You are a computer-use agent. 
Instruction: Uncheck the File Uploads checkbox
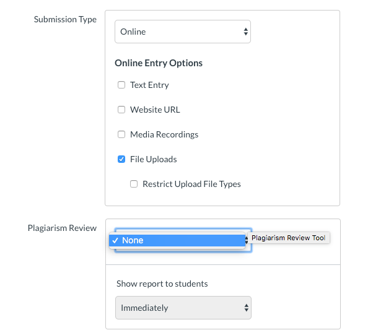(x=121, y=159)
